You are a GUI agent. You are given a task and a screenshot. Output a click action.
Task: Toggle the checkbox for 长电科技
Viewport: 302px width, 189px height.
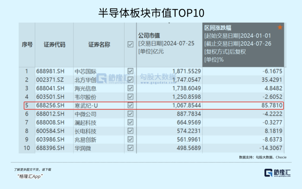(x=130, y=131)
